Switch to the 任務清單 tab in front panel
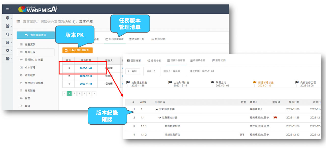 (134, 61)
